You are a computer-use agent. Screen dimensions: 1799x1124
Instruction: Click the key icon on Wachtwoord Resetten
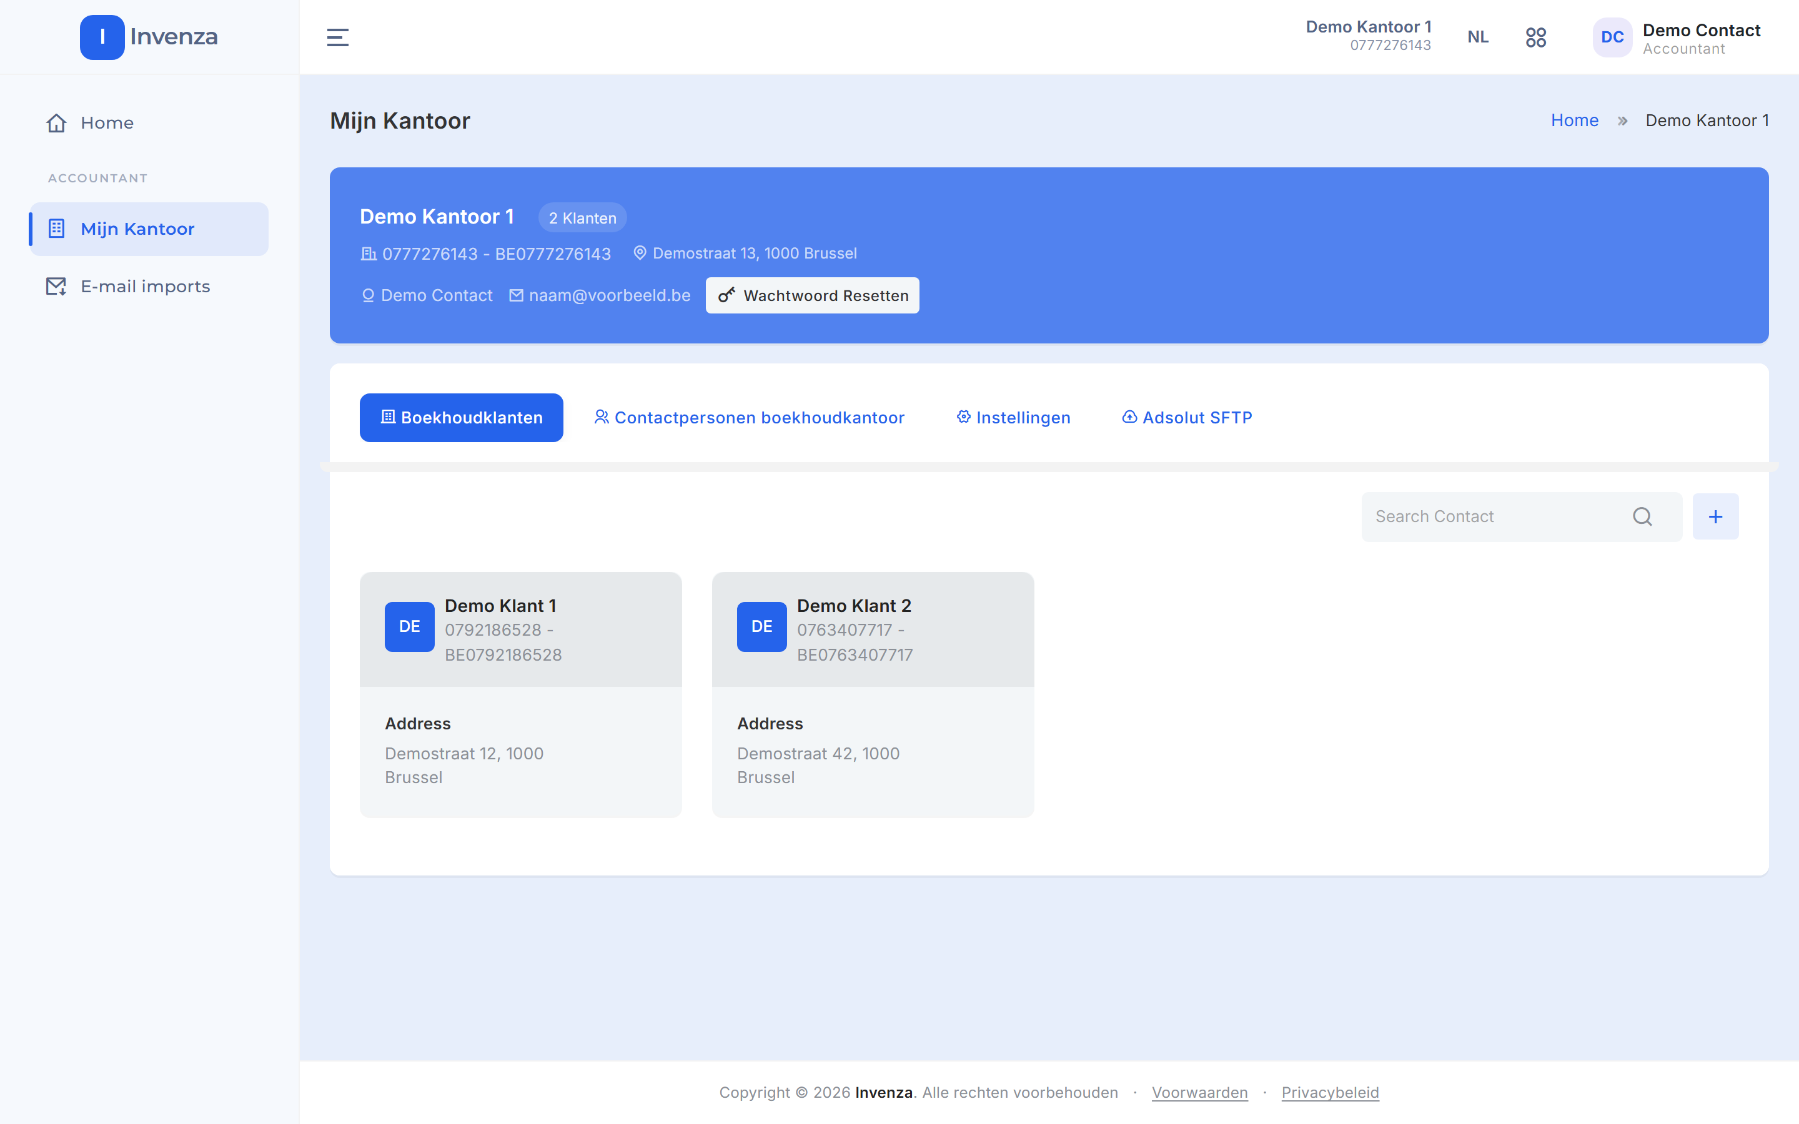tap(726, 295)
